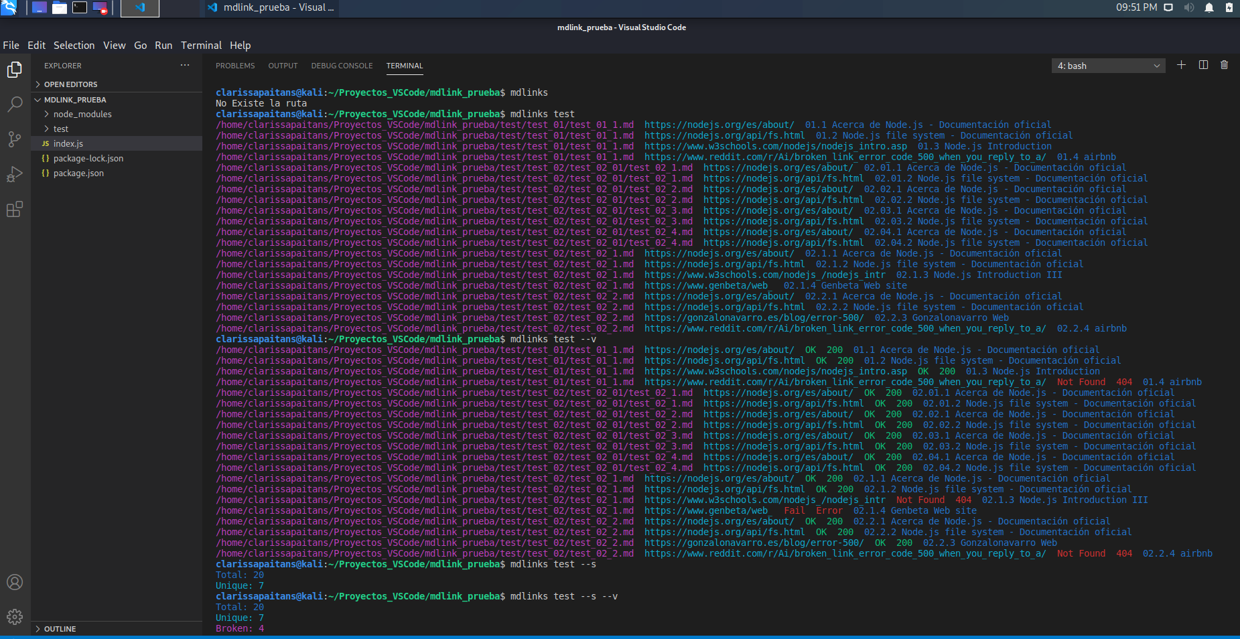The width and height of the screenshot is (1240, 639).
Task: Open the Run menu
Action: [x=163, y=46]
